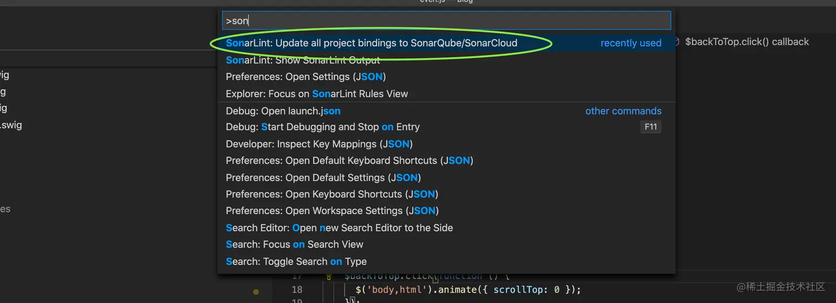Click line number 18 in the gutter
Image resolution: width=836 pixels, height=303 pixels.
297,290
